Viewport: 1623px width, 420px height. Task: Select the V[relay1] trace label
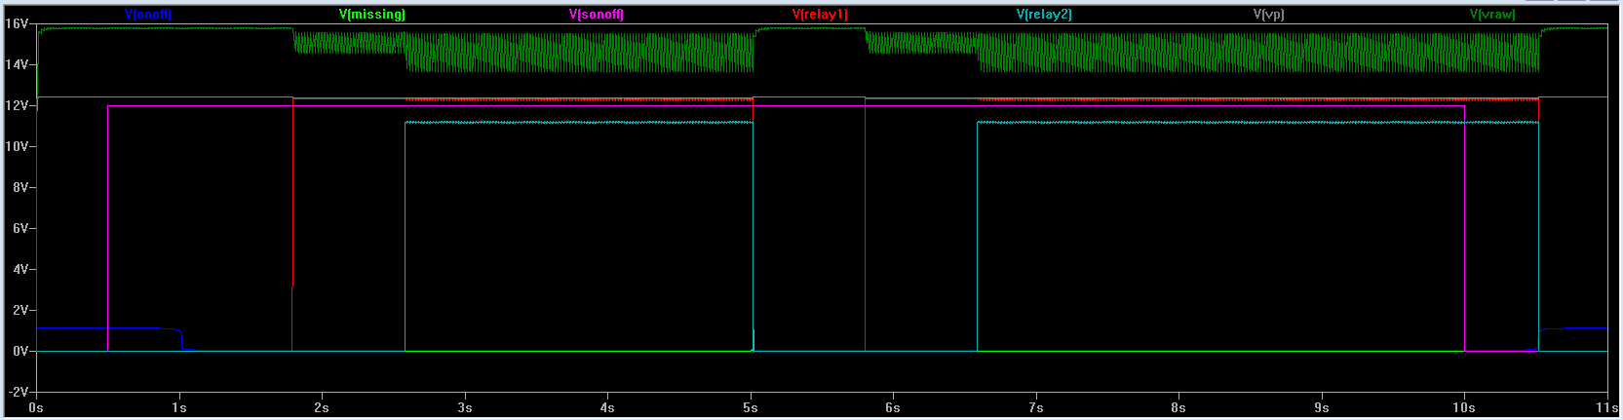821,15
